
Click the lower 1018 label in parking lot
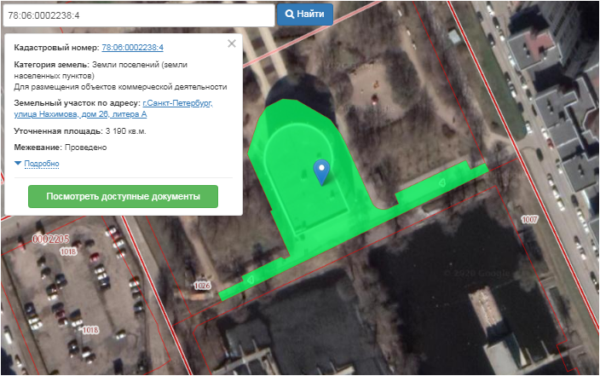(90, 330)
